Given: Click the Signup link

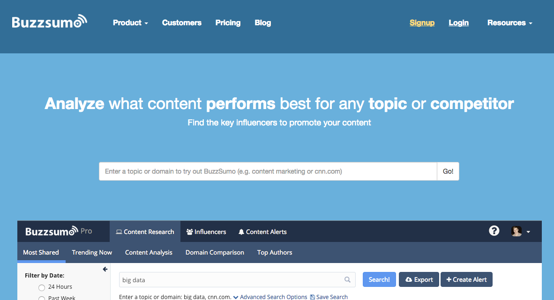Looking at the screenshot, I should (x=422, y=23).
